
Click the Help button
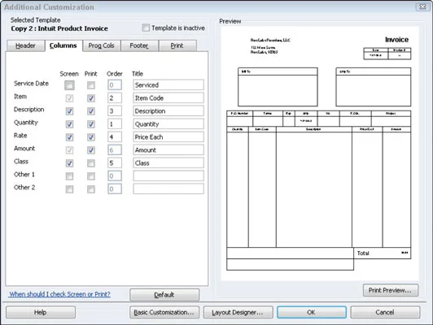tap(41, 312)
